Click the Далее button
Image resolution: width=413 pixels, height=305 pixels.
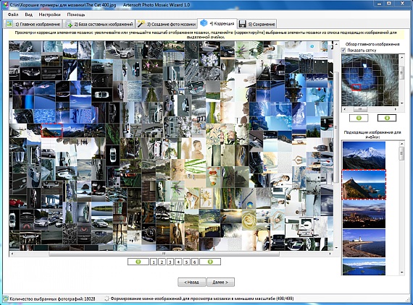pyautogui.click(x=220, y=282)
